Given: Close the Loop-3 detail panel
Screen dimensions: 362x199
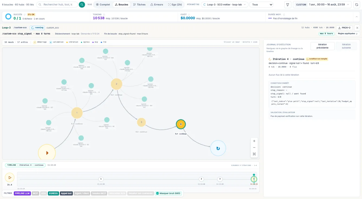Looking at the screenshot, I should point(357,28).
